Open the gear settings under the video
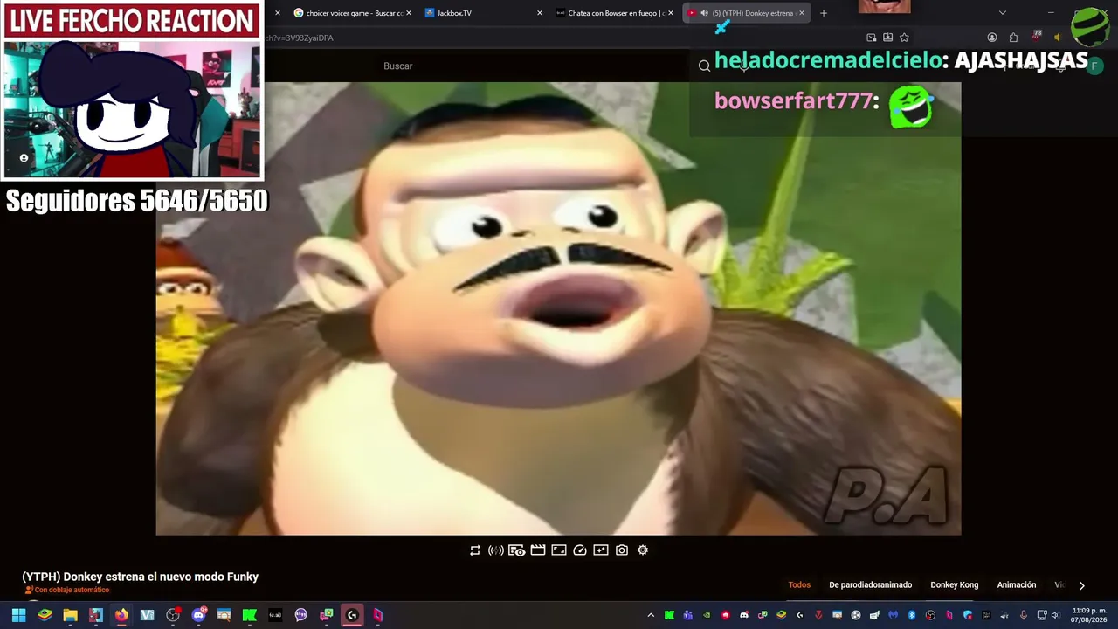1118x629 pixels. tap(643, 550)
